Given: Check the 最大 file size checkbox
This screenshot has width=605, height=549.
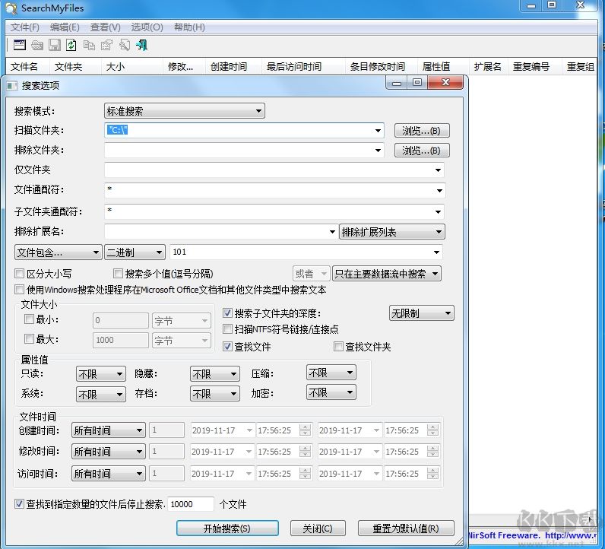Looking at the screenshot, I should (29, 339).
